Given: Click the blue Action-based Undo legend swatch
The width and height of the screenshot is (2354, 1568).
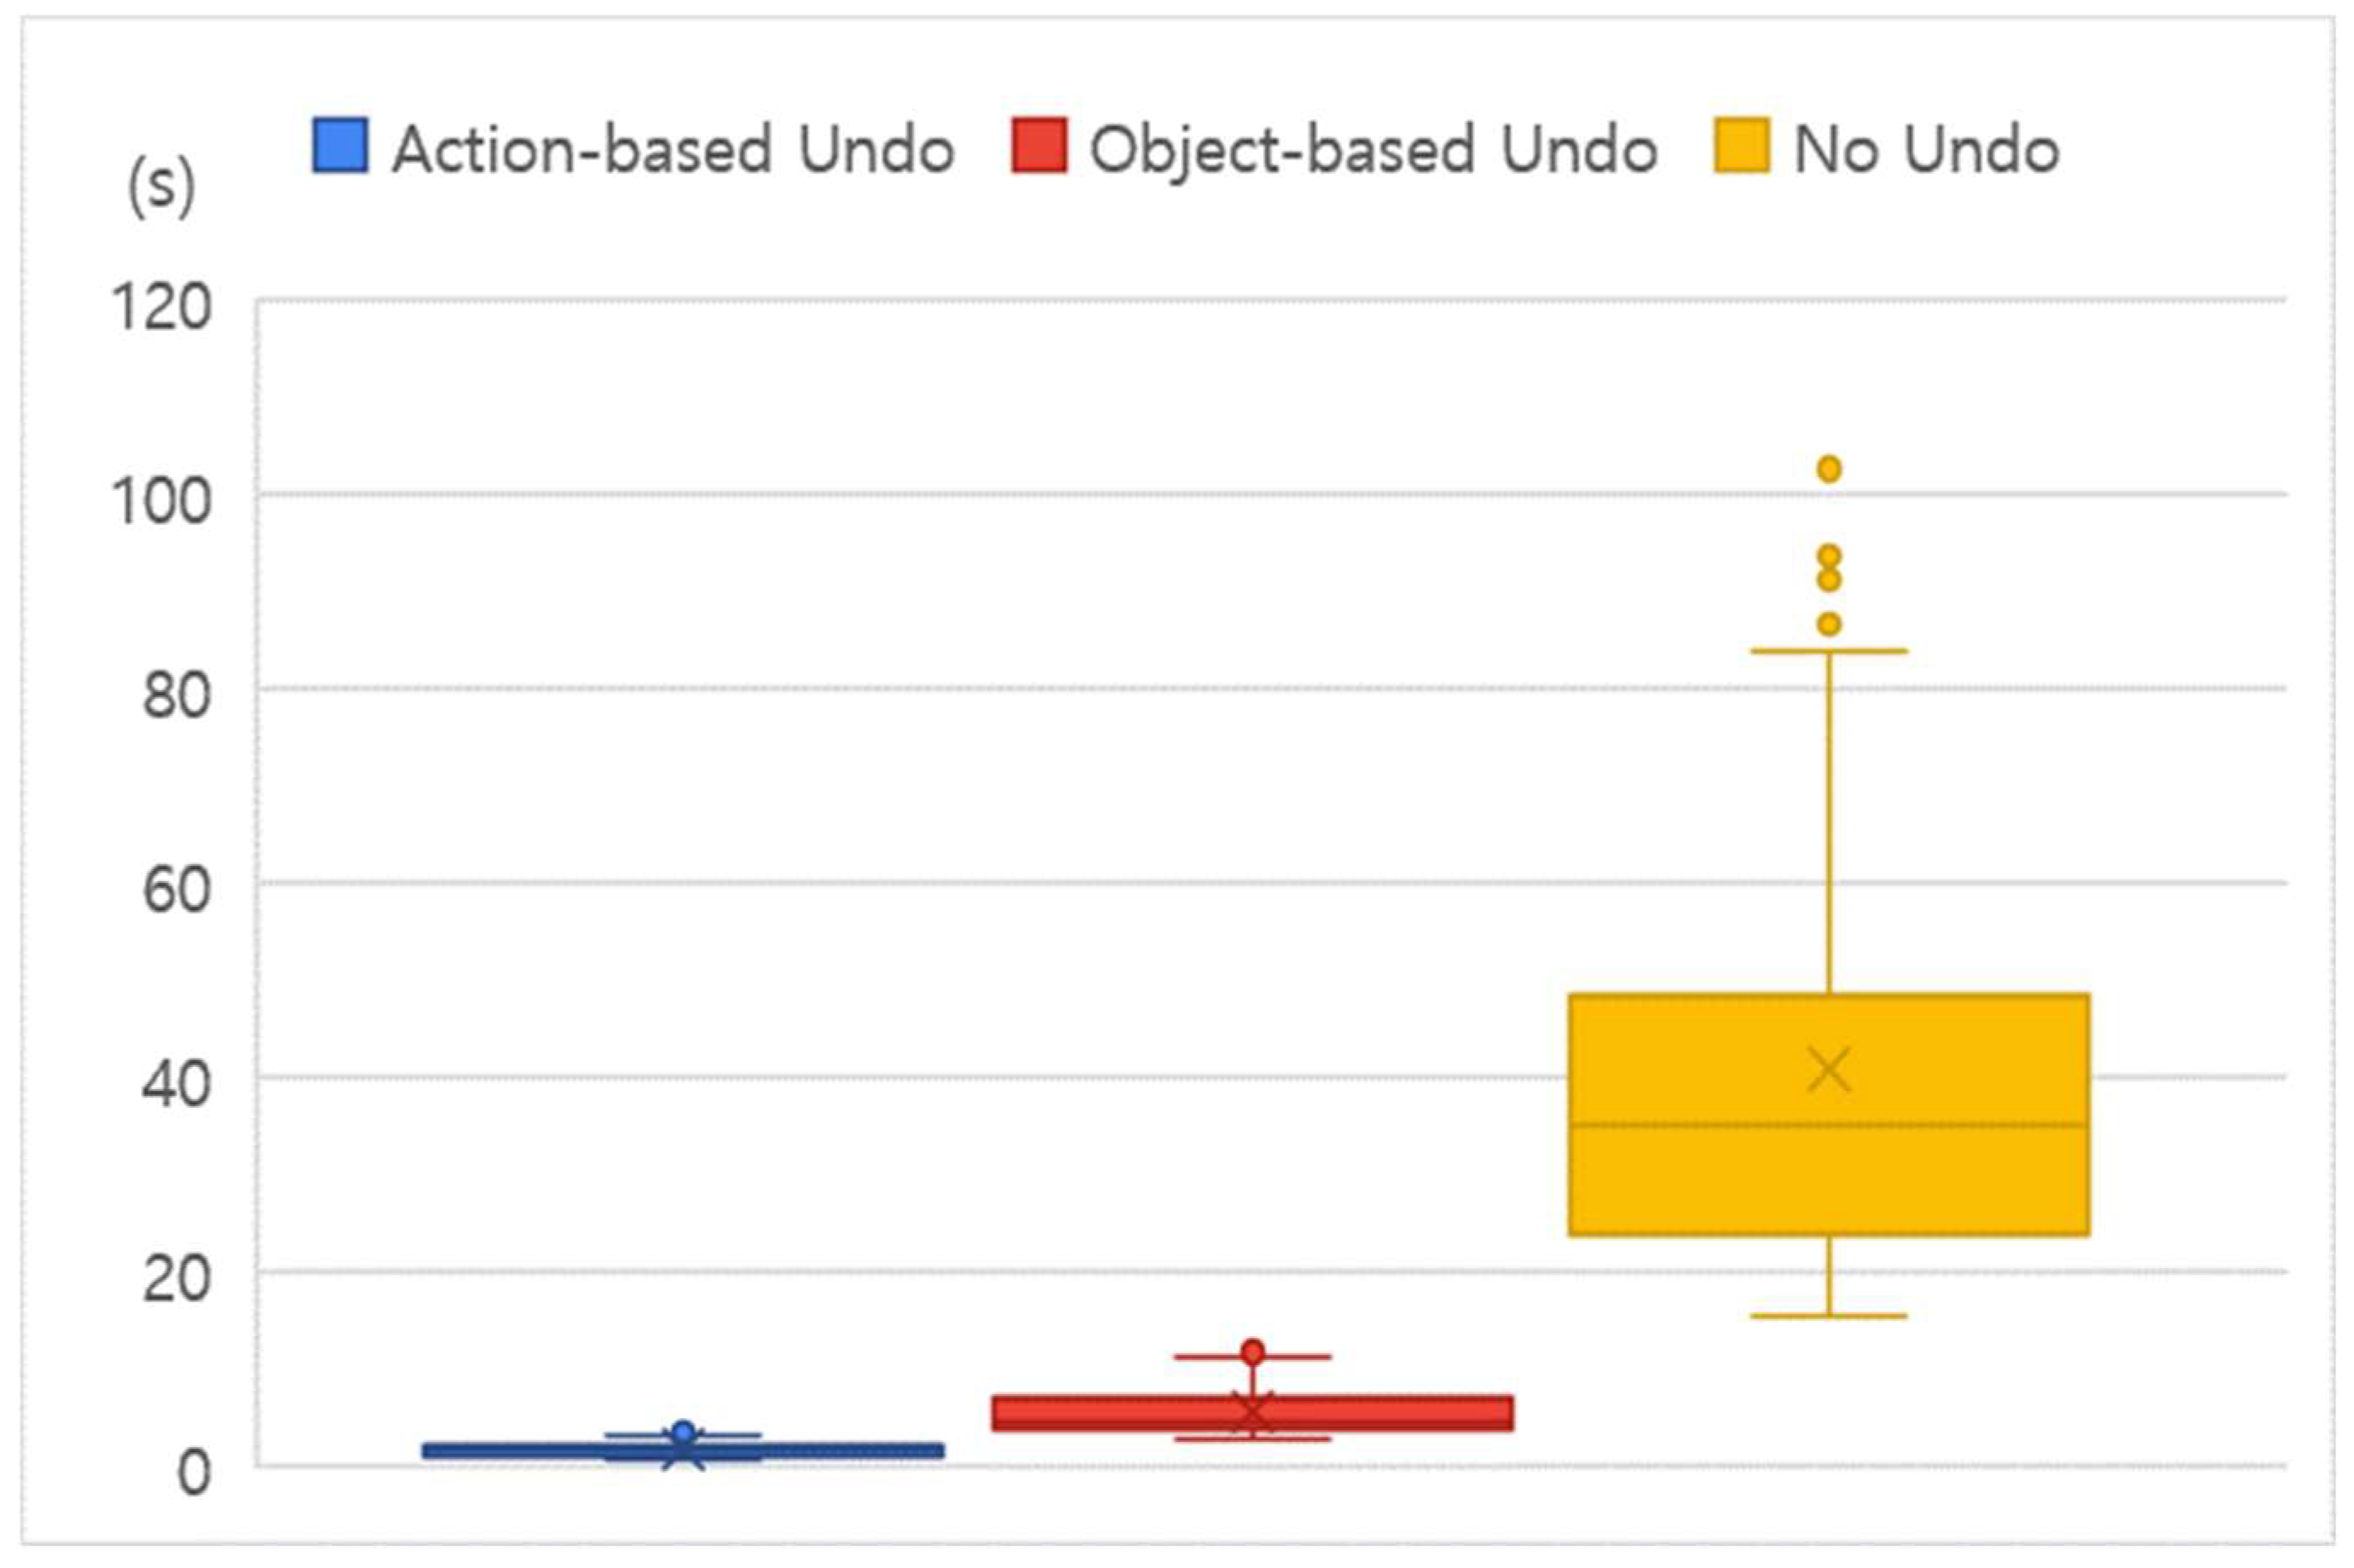Looking at the screenshot, I should [x=339, y=146].
